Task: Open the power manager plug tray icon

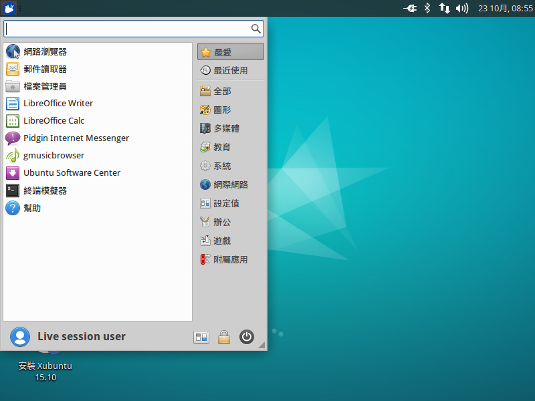Action: [x=410, y=8]
